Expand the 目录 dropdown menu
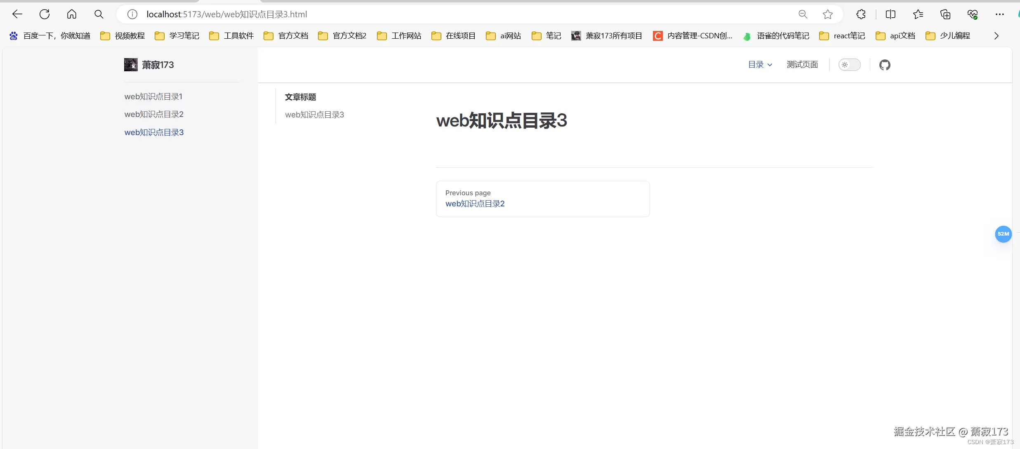Screen dimensions: 1020x449 click(x=759, y=64)
